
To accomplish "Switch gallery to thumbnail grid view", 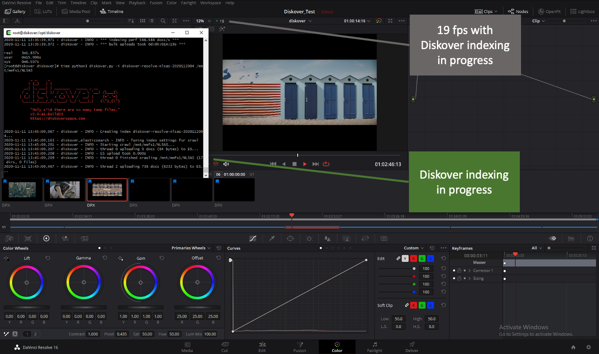I will (143, 21).
